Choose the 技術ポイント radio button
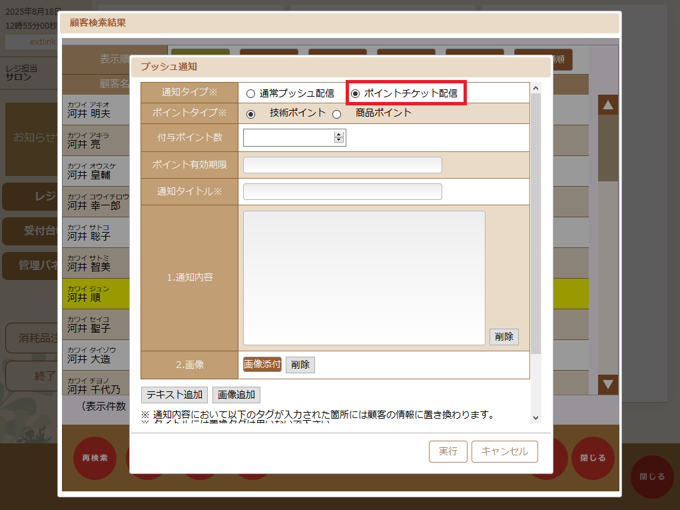 250,114
